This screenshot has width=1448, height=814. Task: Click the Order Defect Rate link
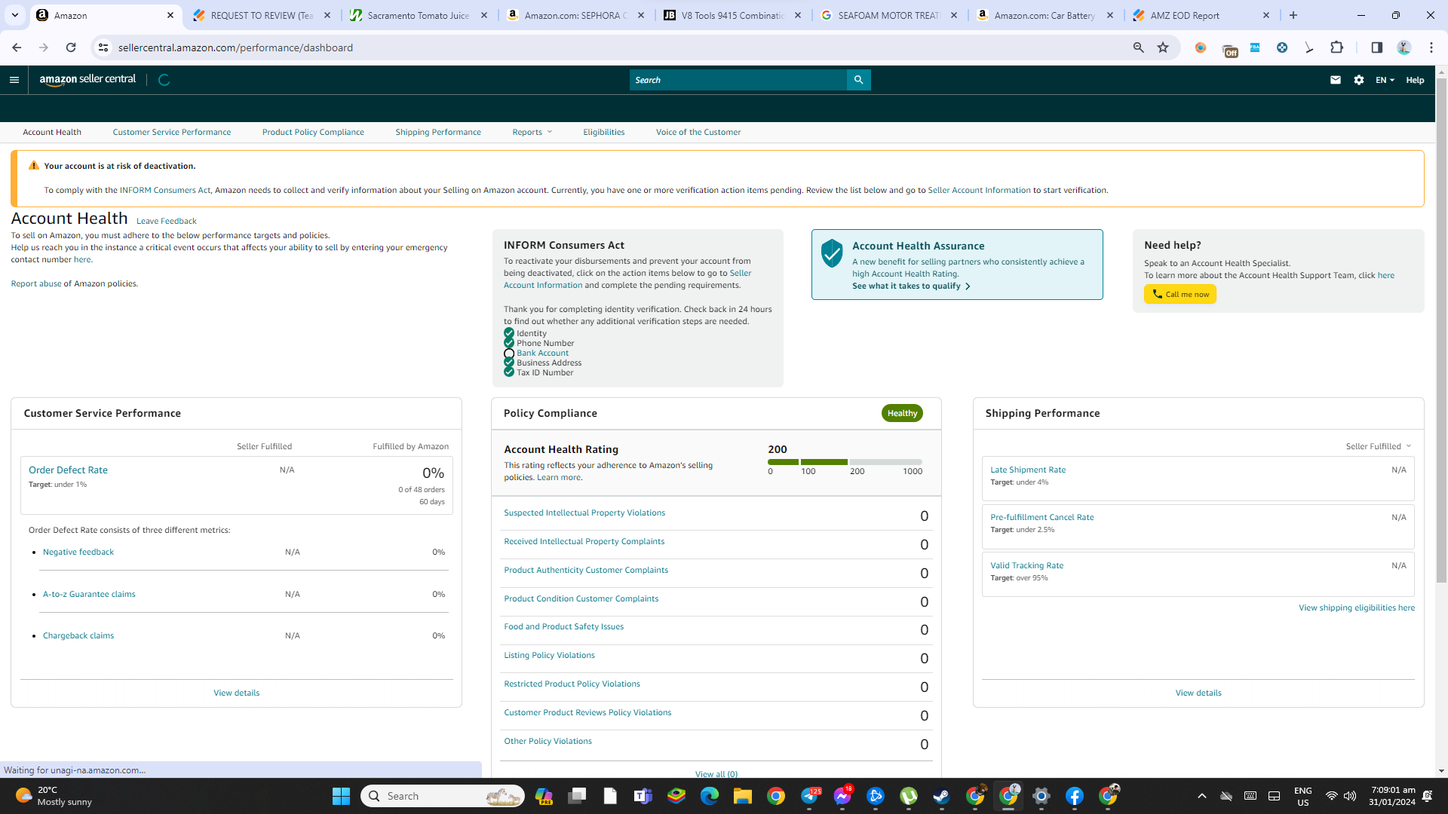[68, 470]
